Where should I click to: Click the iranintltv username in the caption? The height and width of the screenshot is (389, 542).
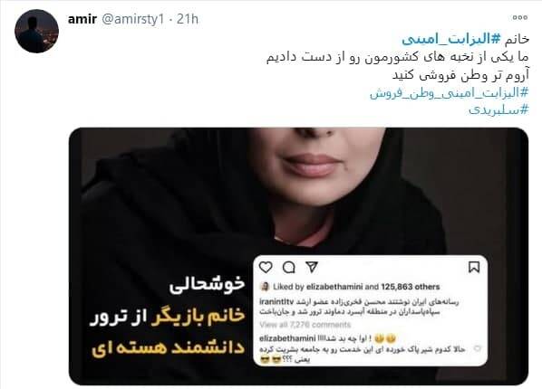(x=276, y=301)
